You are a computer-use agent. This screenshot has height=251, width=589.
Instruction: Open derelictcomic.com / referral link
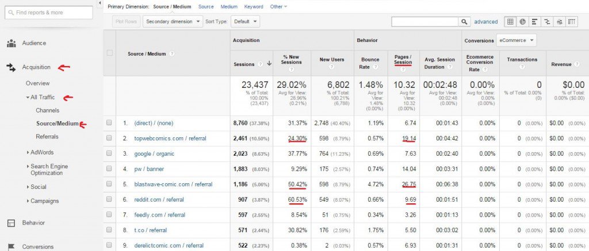169,246
